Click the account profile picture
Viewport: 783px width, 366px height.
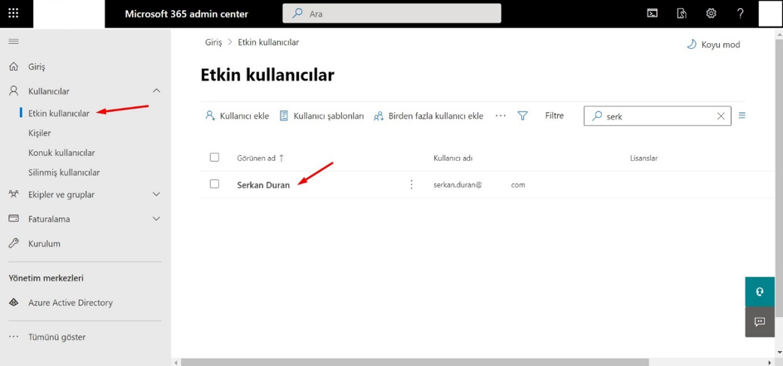tap(769, 13)
